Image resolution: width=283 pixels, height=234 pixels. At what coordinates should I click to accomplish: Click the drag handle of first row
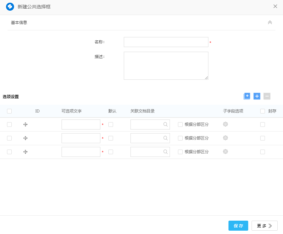(x=25, y=125)
